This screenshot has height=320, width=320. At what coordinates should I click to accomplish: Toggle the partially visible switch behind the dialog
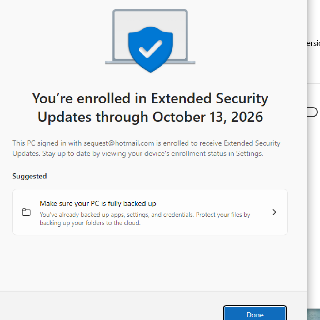[312, 112]
